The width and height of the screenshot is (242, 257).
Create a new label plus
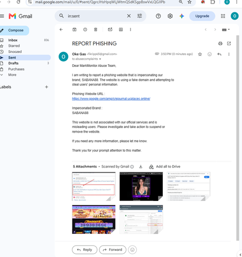click(x=46, y=87)
